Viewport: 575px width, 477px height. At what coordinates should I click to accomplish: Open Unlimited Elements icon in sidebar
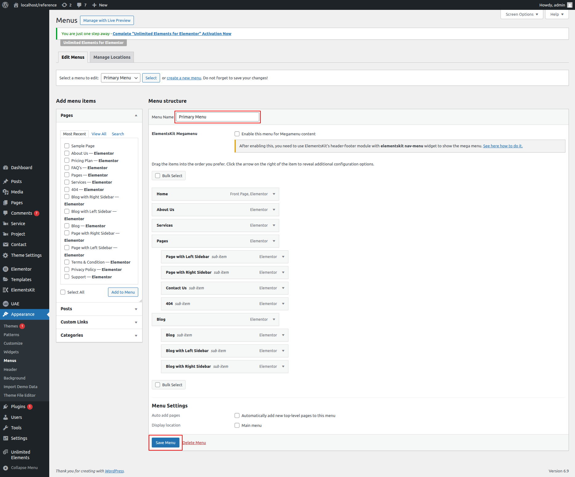[6, 452]
